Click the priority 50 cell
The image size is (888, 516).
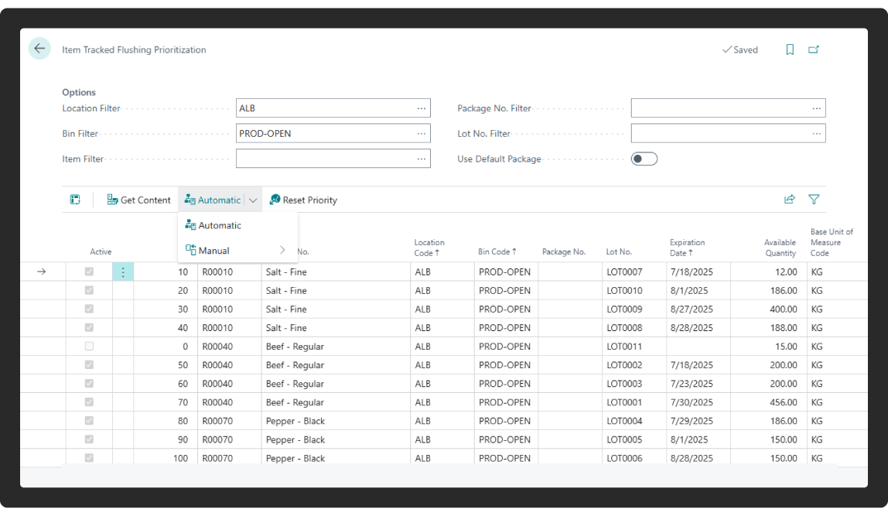pos(166,365)
